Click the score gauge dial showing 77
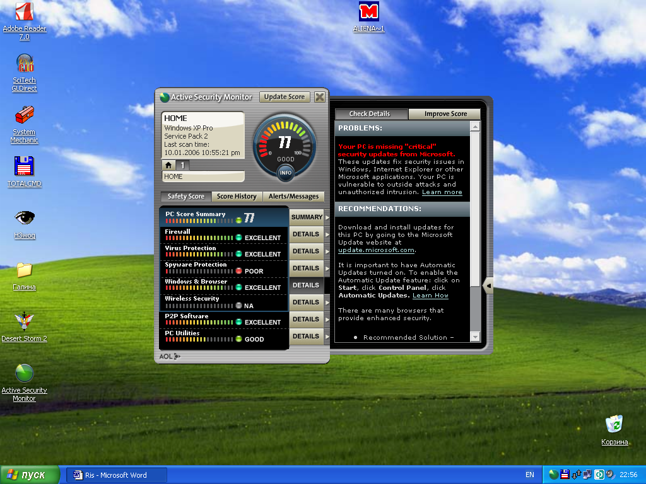This screenshot has width=646, height=484. (285, 145)
